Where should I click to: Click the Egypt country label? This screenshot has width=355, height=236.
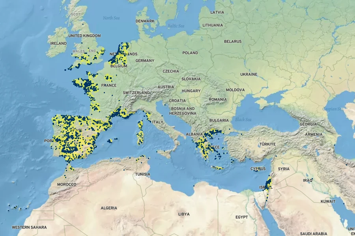pos(241,217)
